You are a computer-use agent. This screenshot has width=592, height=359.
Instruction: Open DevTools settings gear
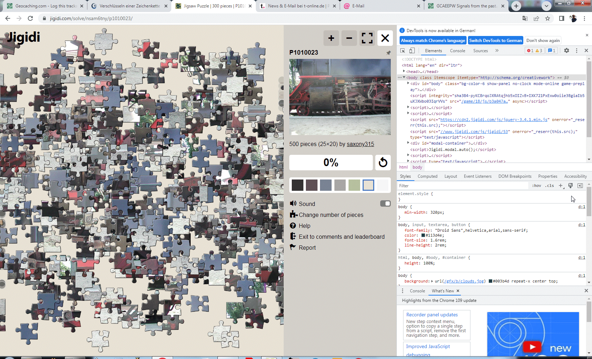tap(567, 51)
